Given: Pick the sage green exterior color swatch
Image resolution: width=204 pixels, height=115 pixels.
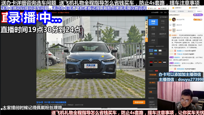Looking at the screenshot, I should point(151,54).
